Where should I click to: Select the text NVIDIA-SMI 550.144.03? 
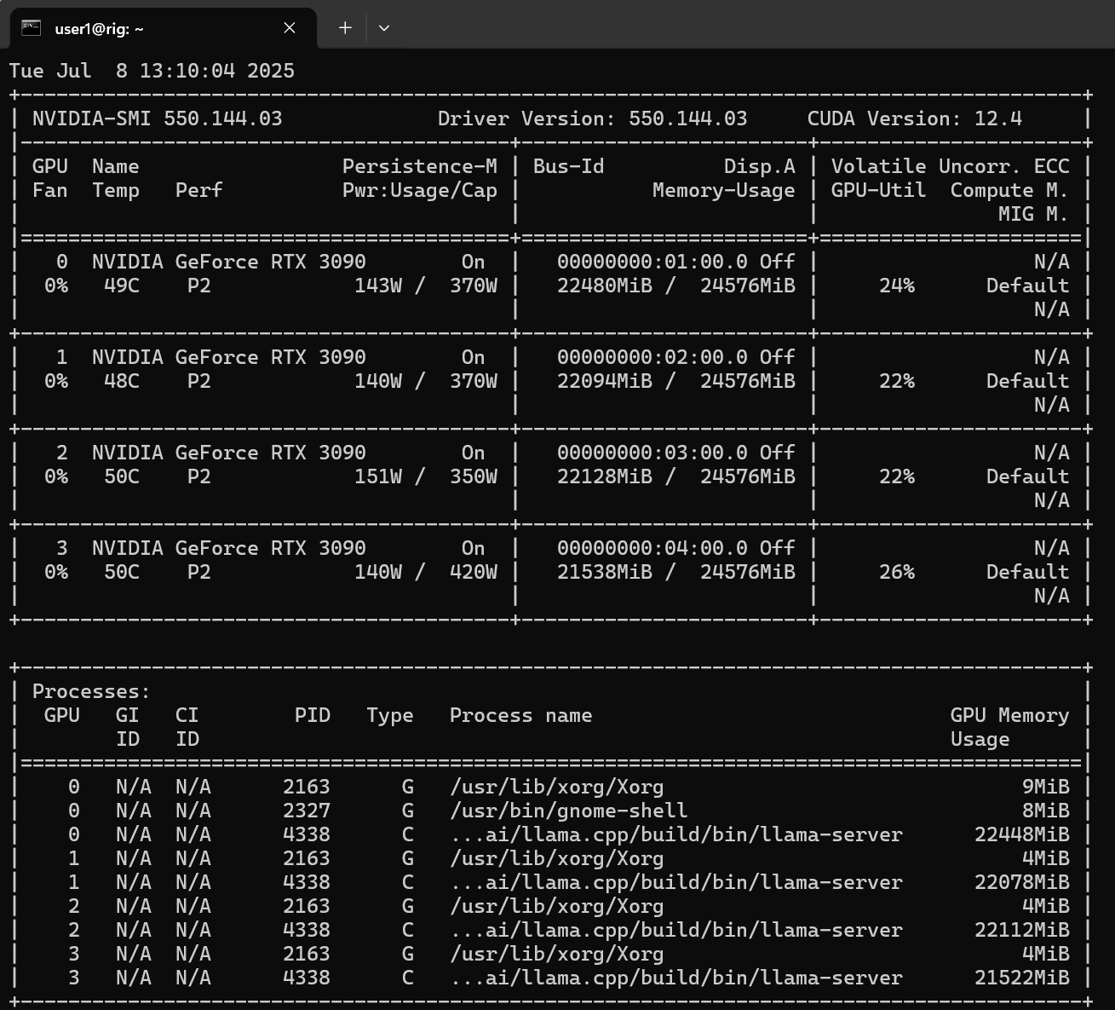[x=158, y=119]
